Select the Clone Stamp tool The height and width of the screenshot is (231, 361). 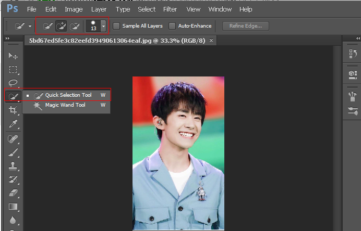13,165
